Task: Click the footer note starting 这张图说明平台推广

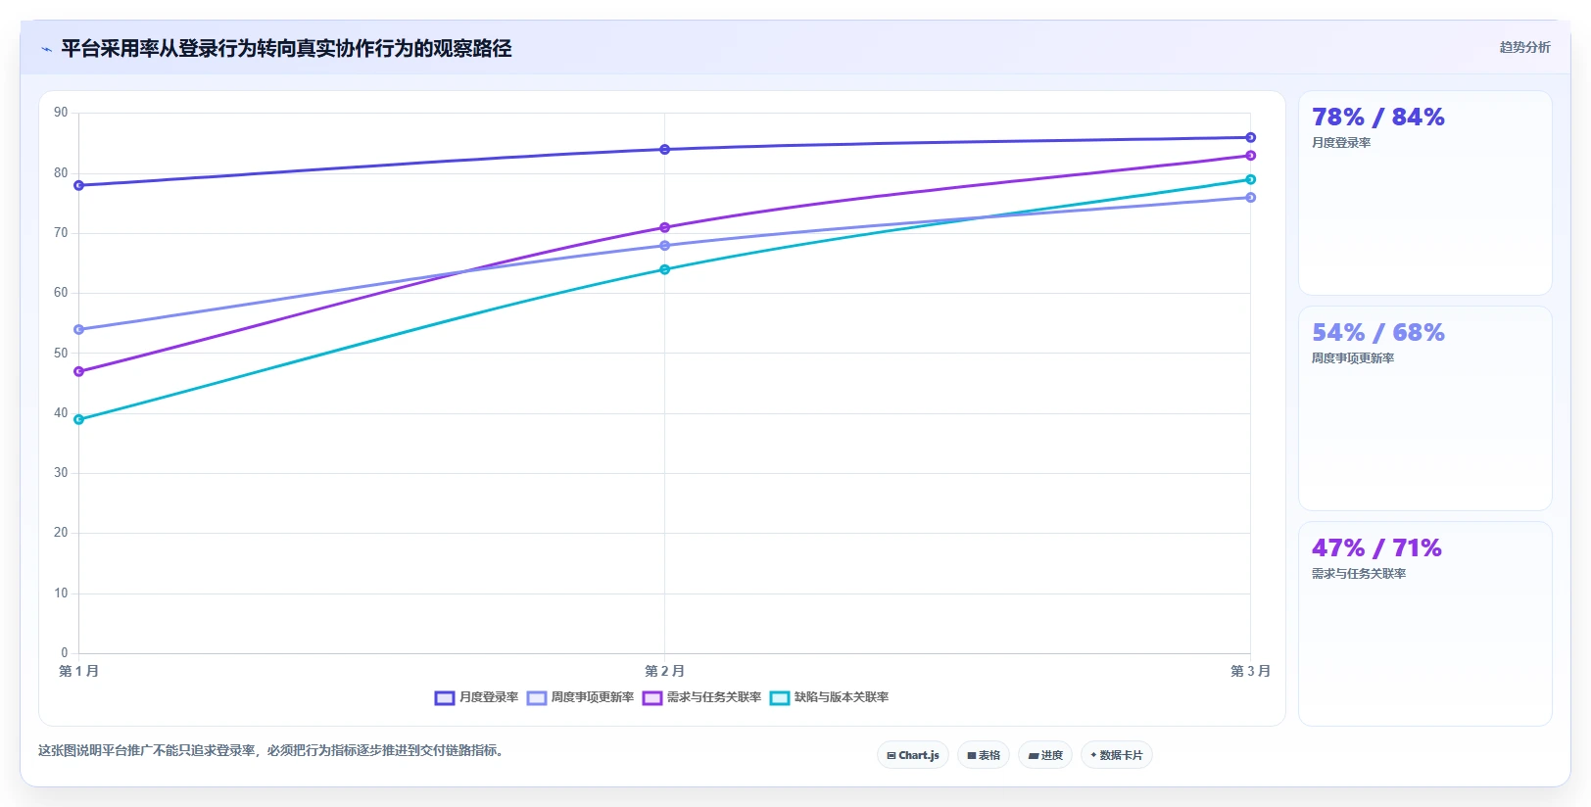Action: pyautogui.click(x=270, y=751)
